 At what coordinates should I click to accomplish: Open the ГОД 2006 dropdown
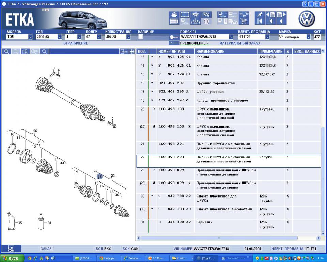tap(60, 37)
